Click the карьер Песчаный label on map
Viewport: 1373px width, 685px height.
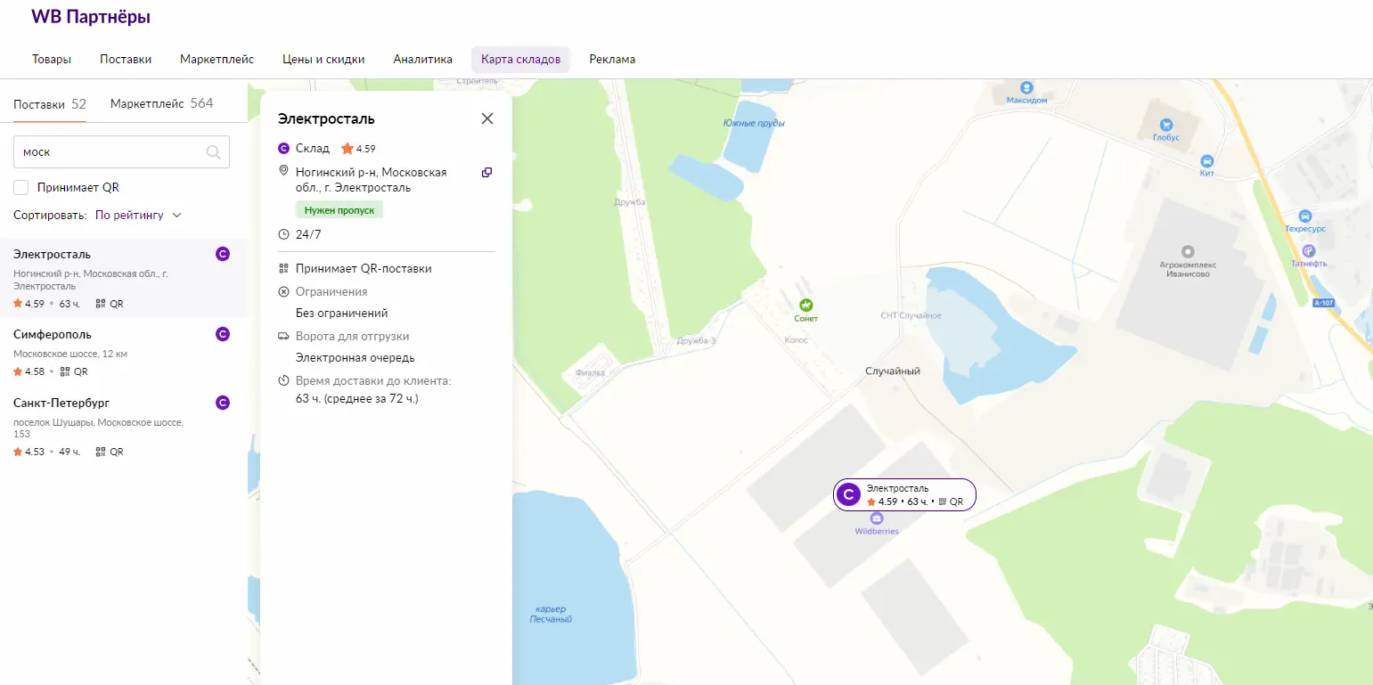click(551, 614)
